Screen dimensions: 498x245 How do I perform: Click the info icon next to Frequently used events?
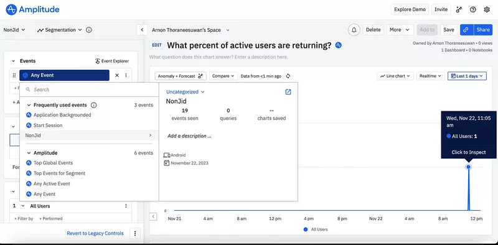pos(94,105)
